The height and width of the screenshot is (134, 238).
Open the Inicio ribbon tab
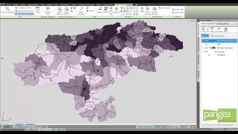[9, 5]
